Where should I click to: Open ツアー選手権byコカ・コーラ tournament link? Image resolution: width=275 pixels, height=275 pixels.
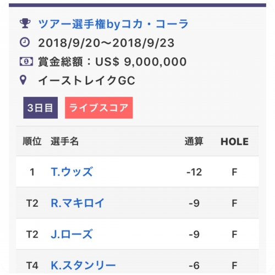[x=113, y=24]
